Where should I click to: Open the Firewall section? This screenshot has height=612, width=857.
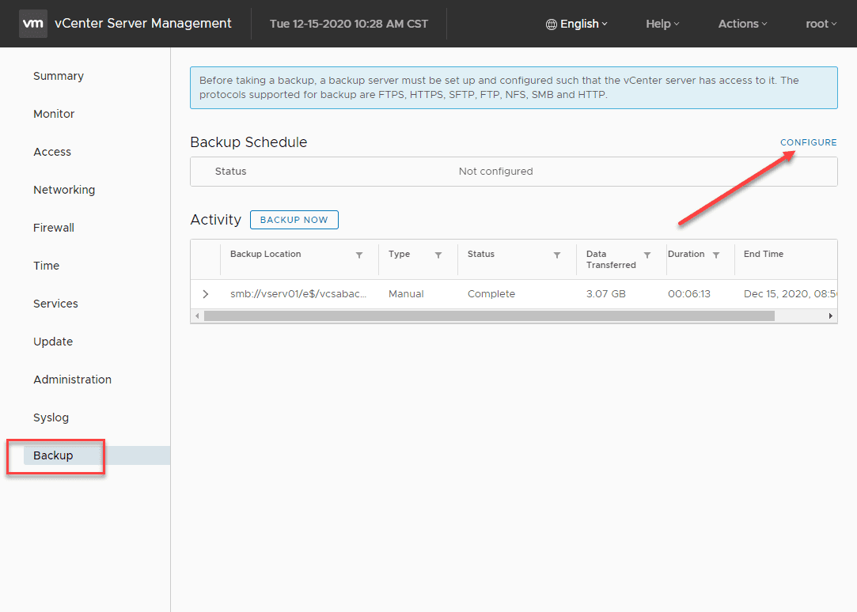(54, 228)
